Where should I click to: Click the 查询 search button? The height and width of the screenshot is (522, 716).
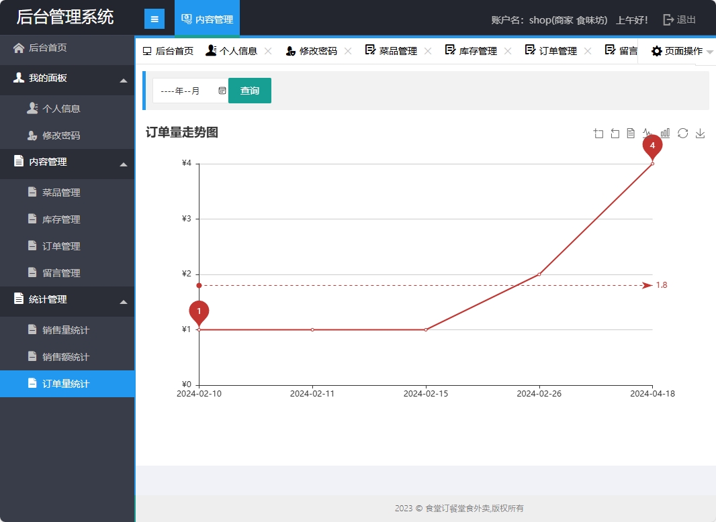coord(250,91)
